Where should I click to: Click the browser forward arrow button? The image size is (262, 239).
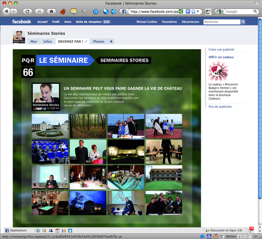pyautogui.click(x=14, y=12)
